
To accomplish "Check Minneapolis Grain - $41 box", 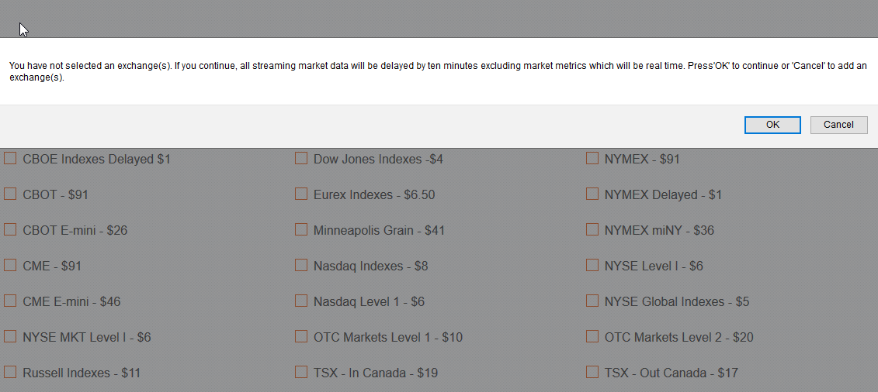I will click(x=301, y=230).
